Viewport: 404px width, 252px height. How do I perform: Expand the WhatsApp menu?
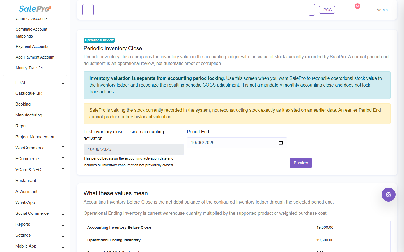pos(40,202)
